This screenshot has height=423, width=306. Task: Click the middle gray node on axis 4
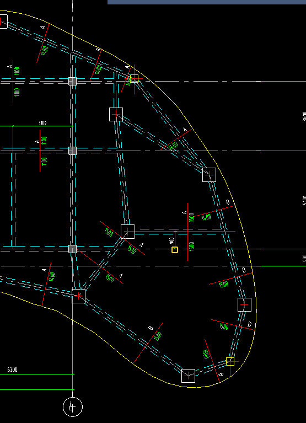pos(72,151)
